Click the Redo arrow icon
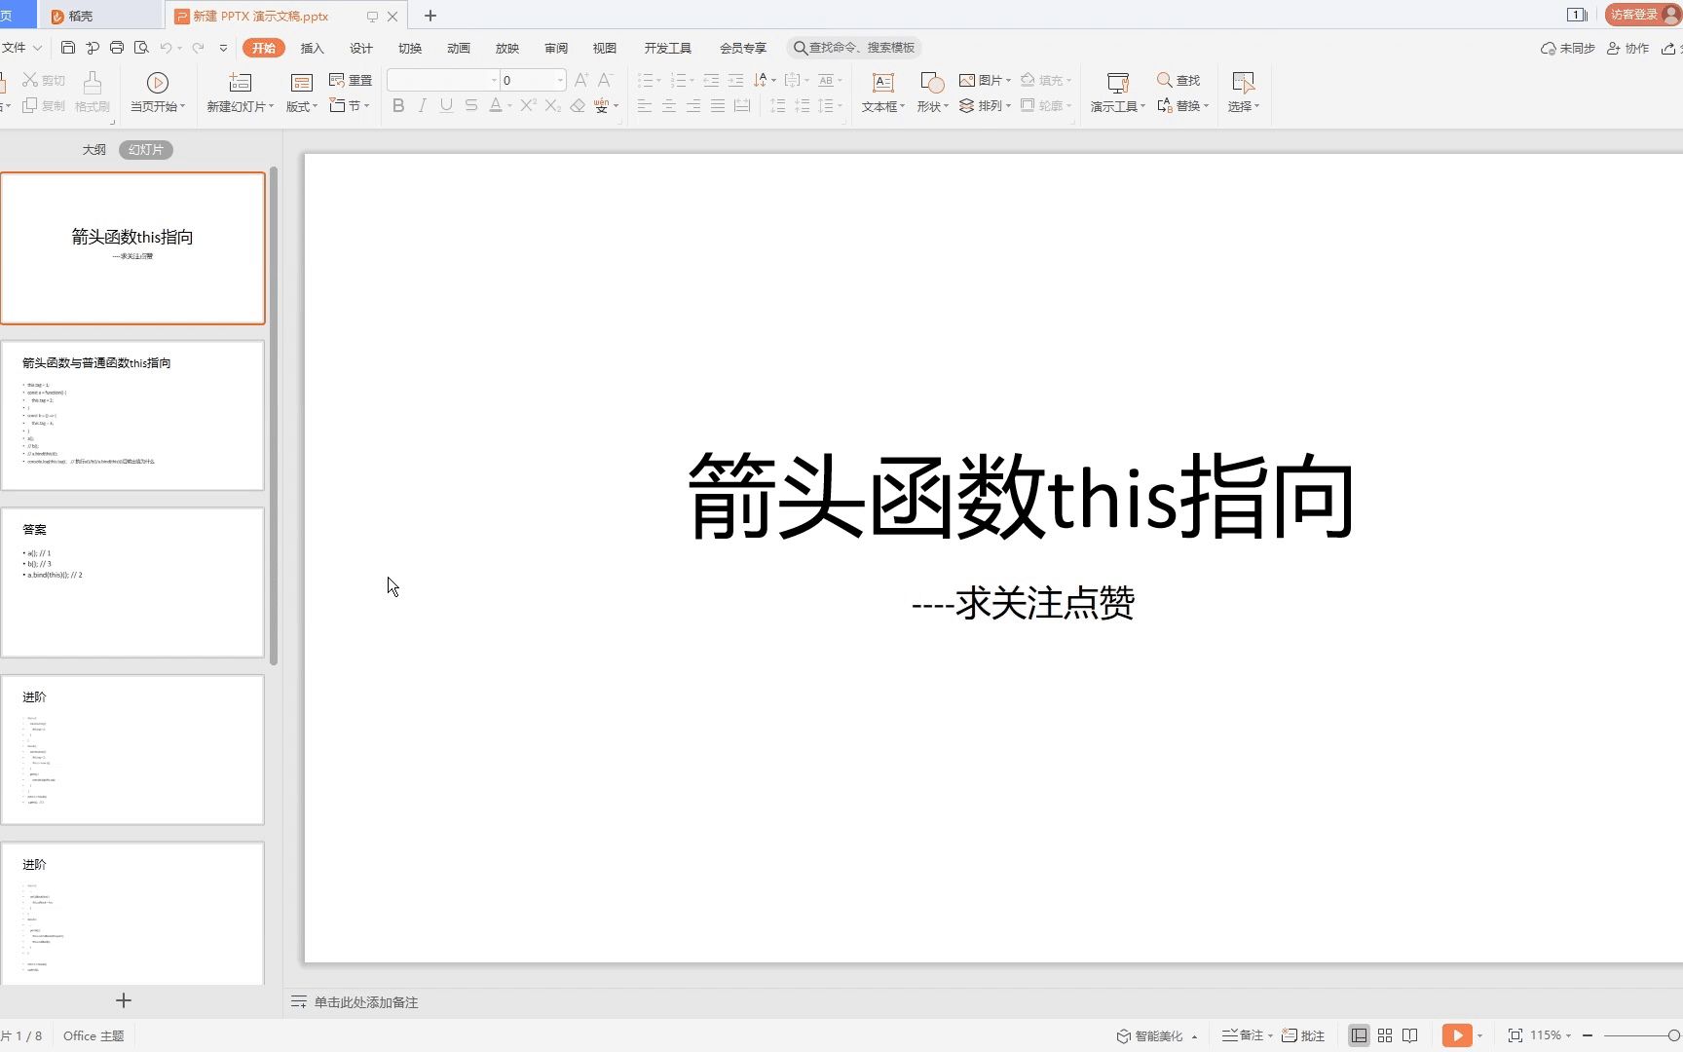Viewport: 1683px width, 1052px height. click(x=198, y=48)
